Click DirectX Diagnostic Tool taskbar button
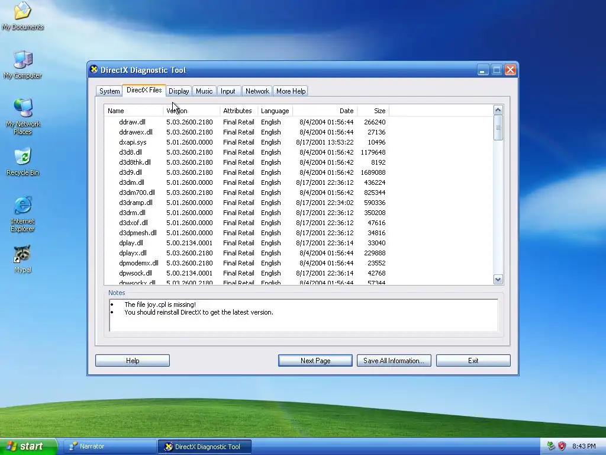 click(204, 447)
